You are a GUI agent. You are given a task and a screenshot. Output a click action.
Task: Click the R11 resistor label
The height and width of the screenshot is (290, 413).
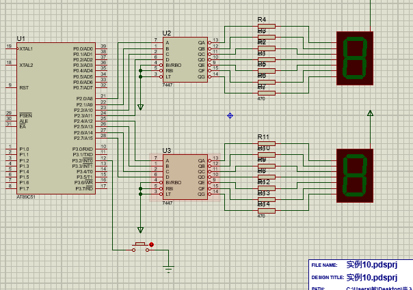(263, 136)
